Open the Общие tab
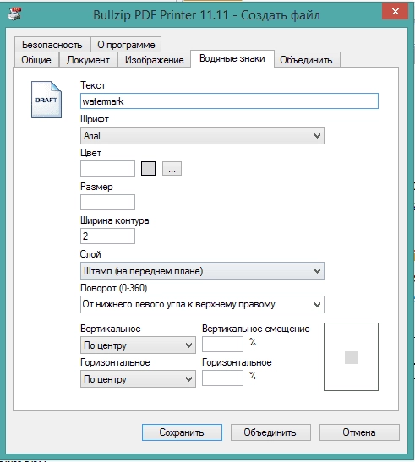The height and width of the screenshot is (462, 415). pos(36,60)
